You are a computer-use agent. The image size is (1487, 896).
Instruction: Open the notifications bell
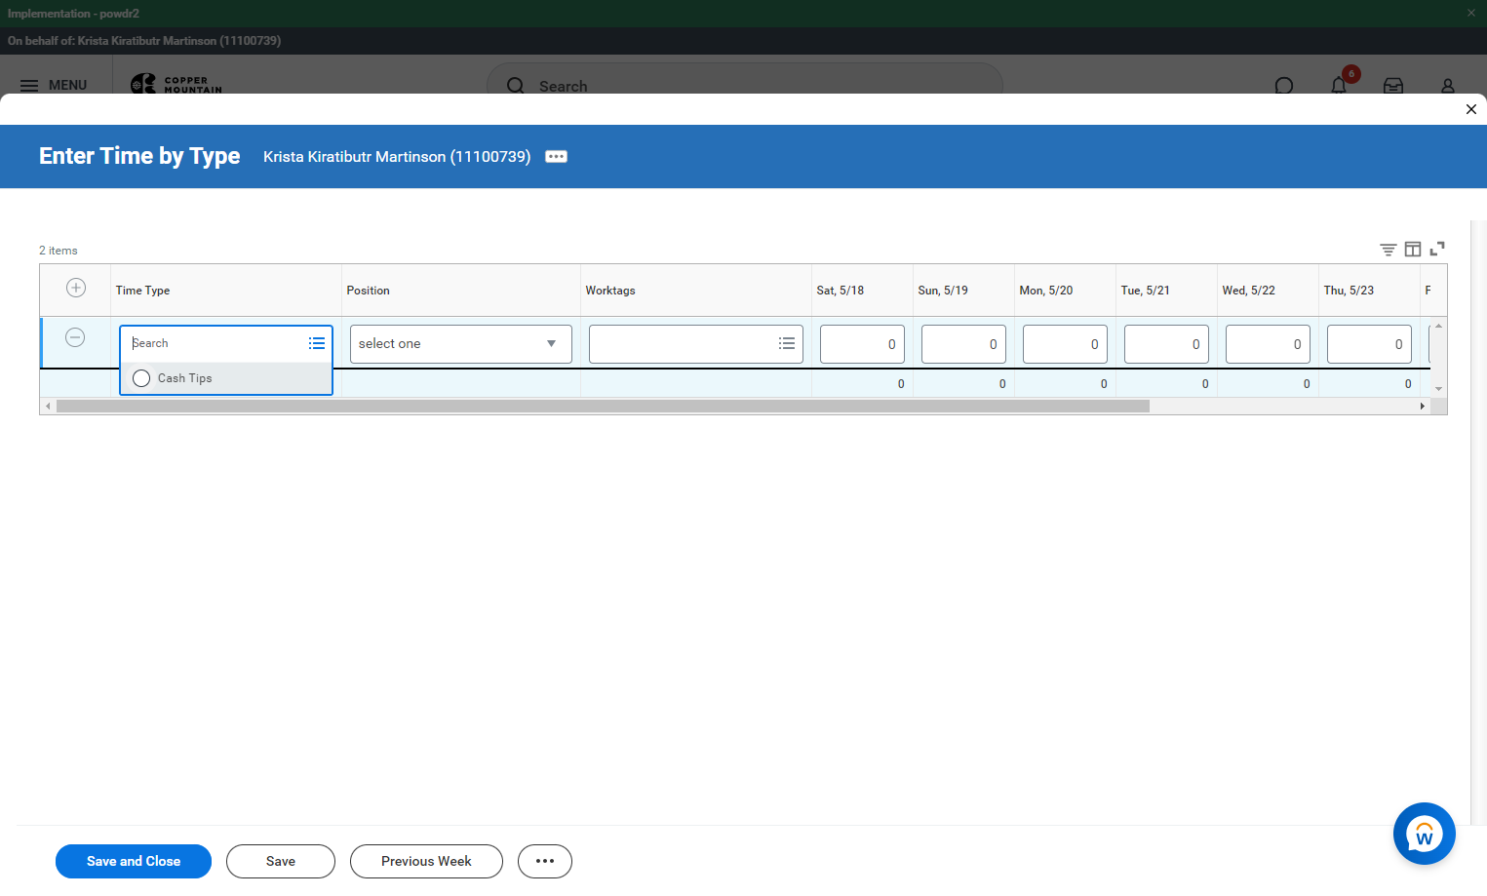point(1339,86)
